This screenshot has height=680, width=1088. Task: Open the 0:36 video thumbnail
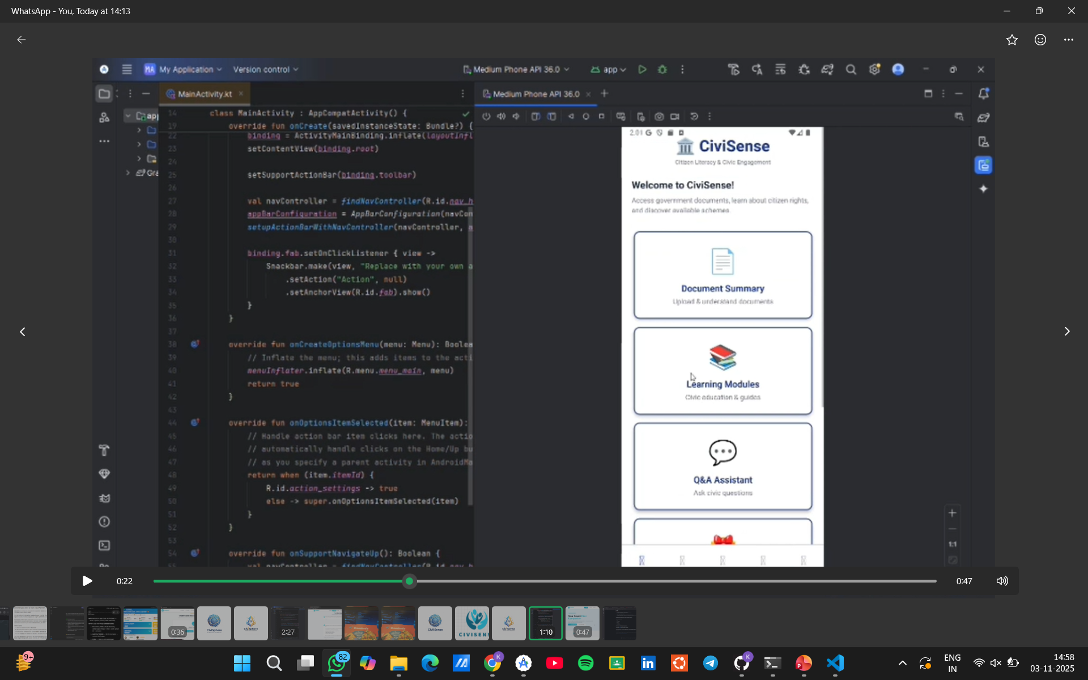(177, 623)
